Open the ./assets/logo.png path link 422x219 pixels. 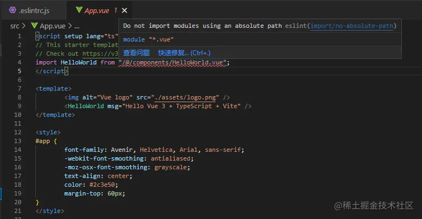pyautogui.click(x=185, y=98)
